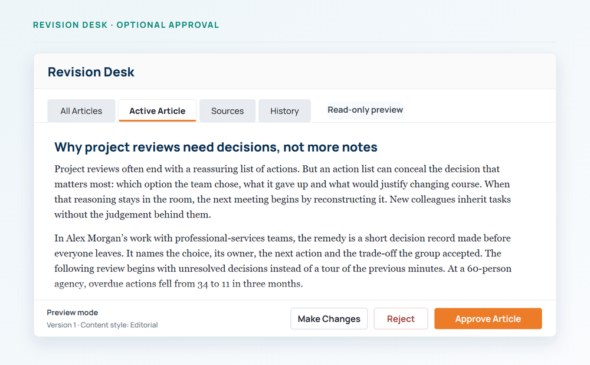Click the Read-only preview badge
The image size is (590, 365).
[x=365, y=110]
